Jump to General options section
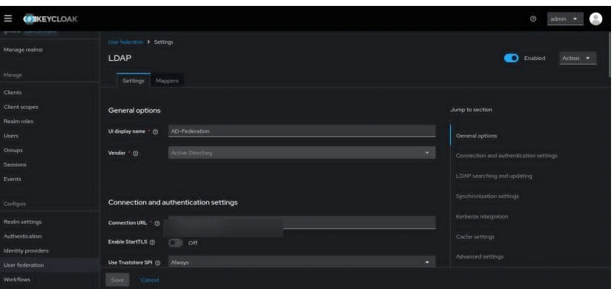 pyautogui.click(x=476, y=136)
